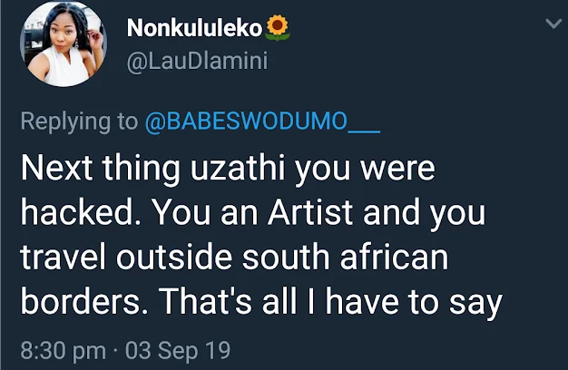Click the 8:30 pm timestamp

(x=64, y=350)
